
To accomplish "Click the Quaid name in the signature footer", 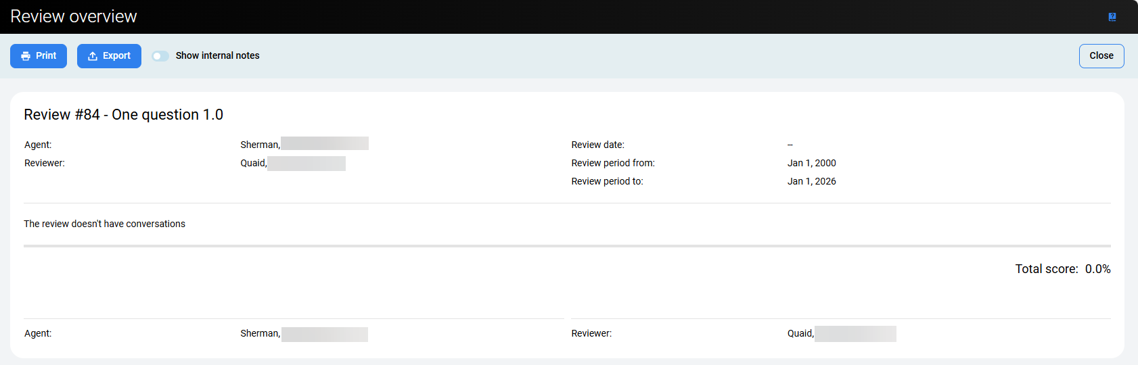I will click(x=800, y=333).
